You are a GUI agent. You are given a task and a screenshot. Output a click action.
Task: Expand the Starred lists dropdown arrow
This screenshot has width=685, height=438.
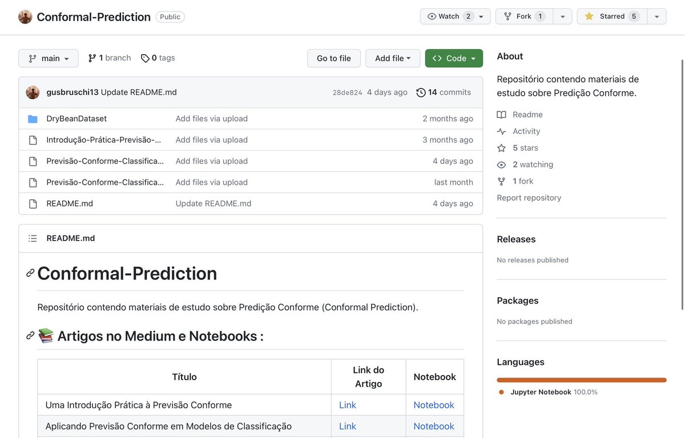point(657,17)
